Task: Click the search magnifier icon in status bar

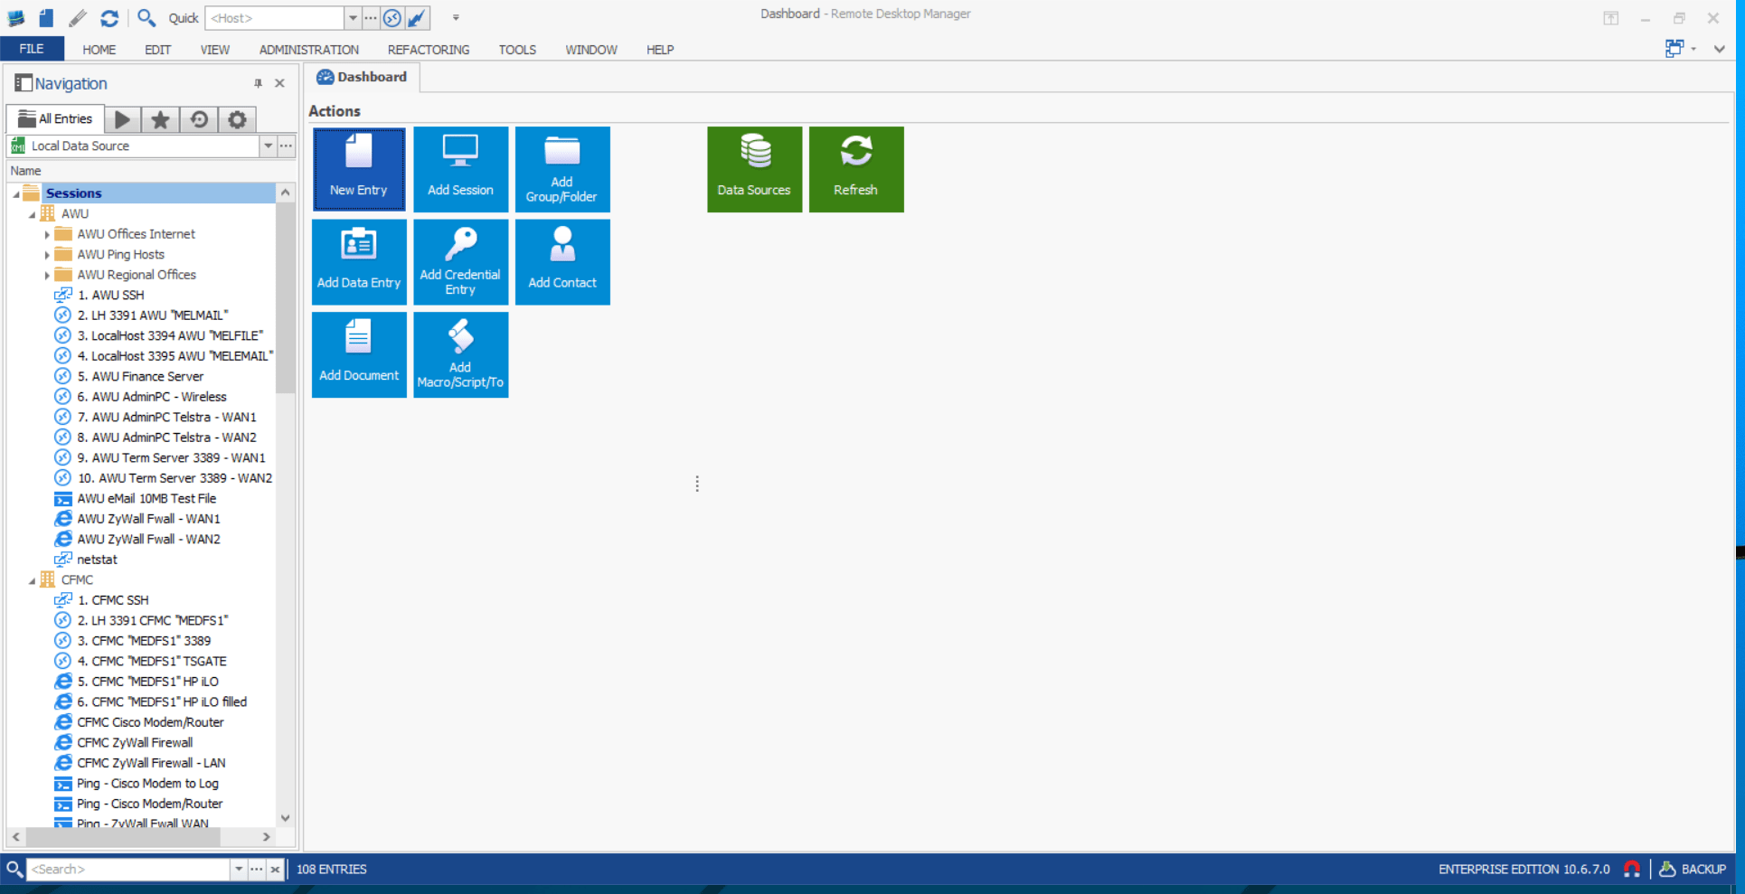Action: (14, 870)
